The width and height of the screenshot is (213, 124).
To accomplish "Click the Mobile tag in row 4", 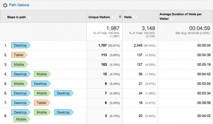I will 42,74.
